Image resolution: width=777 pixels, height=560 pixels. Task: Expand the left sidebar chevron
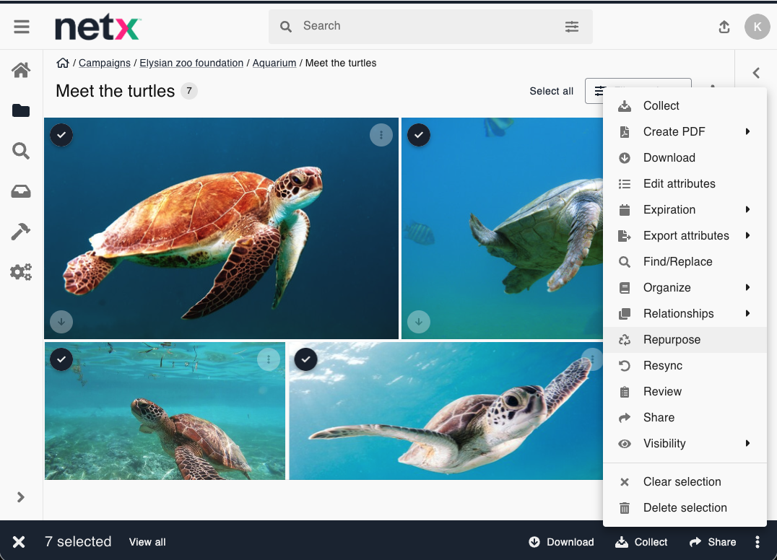tap(21, 497)
